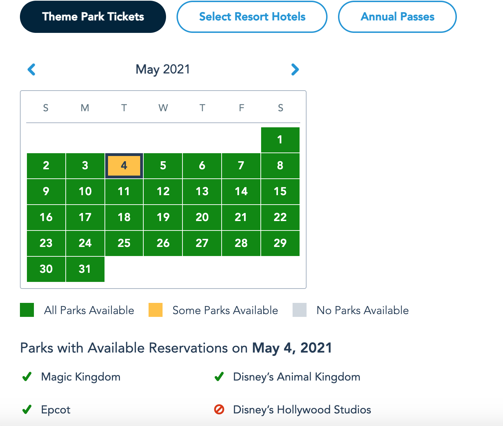Click the gray No Parks Available swatch
This screenshot has width=503, height=426.
300,310
